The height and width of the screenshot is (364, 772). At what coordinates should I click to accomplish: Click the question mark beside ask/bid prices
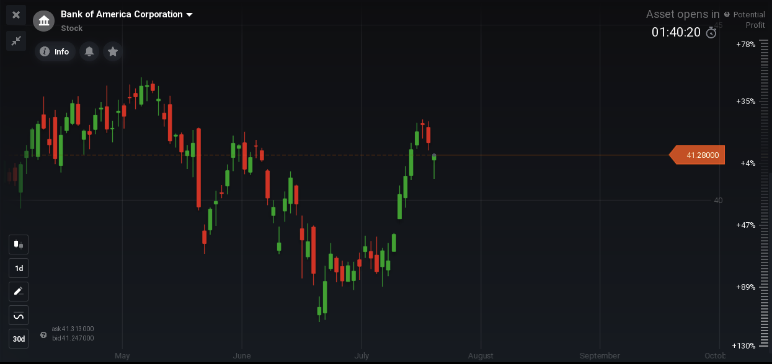43,335
